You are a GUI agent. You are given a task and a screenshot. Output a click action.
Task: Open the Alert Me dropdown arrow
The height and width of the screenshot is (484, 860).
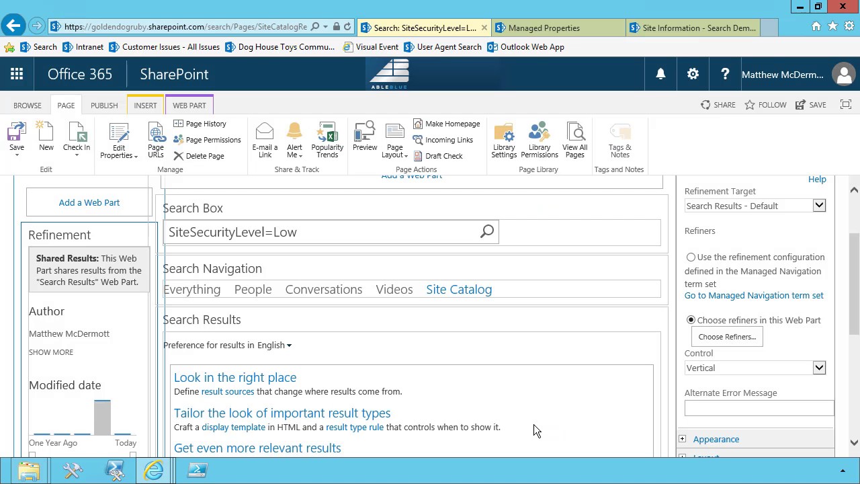point(300,156)
